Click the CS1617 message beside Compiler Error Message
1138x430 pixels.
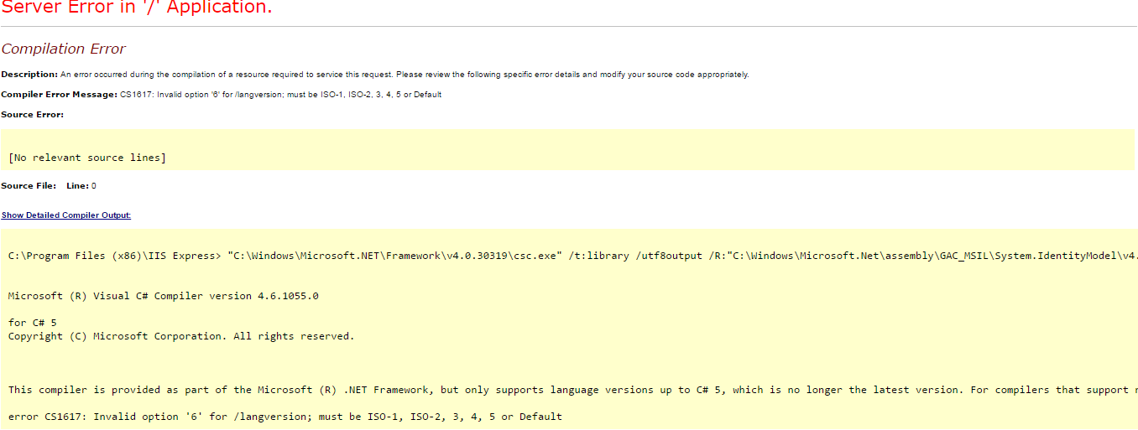[281, 95]
